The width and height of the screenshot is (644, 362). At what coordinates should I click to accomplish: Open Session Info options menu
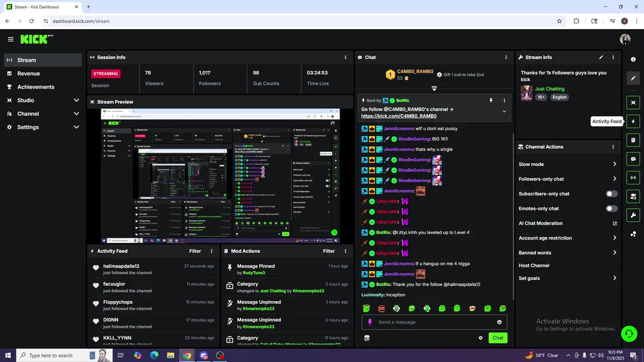tap(345, 57)
